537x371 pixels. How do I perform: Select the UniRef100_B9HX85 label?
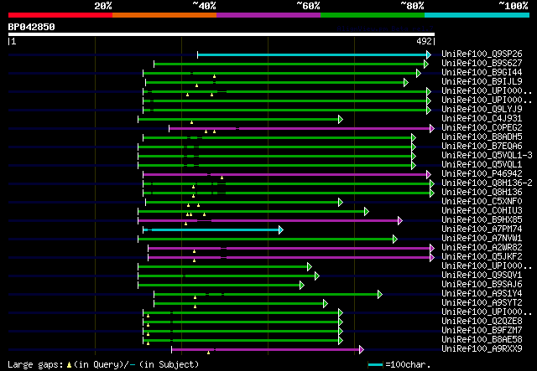482,219
